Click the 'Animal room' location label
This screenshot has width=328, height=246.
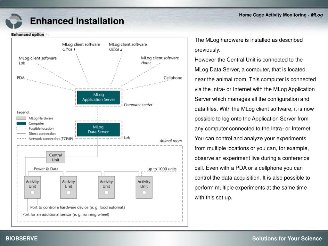(171, 141)
